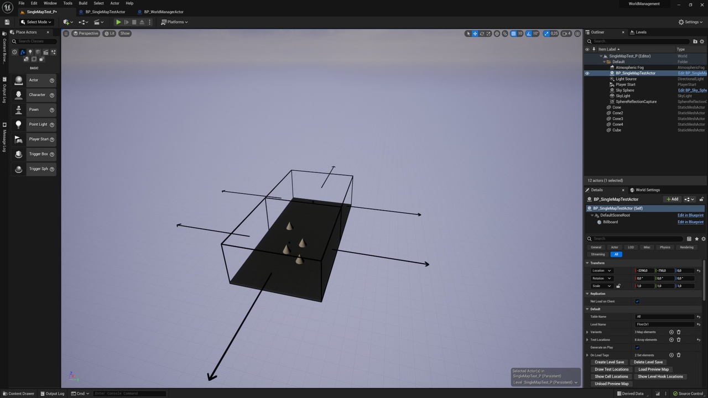Viewport: 708px width, 398px height.
Task: Show Recently Placed category clock icon
Action: coord(15,52)
